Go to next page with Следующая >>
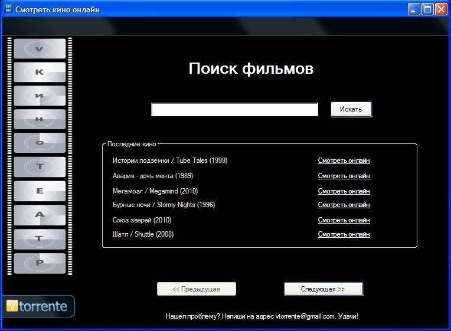451x331 pixels. pyautogui.click(x=323, y=289)
